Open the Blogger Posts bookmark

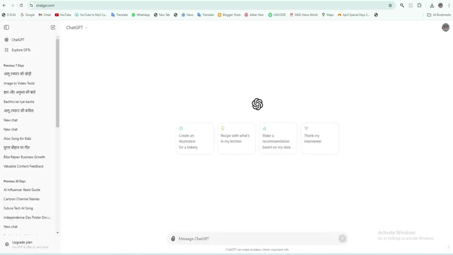(x=229, y=15)
